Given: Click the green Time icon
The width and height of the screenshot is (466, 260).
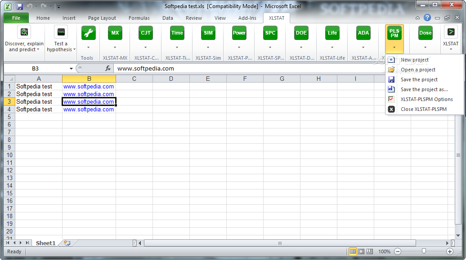Looking at the screenshot, I should pos(177,33).
